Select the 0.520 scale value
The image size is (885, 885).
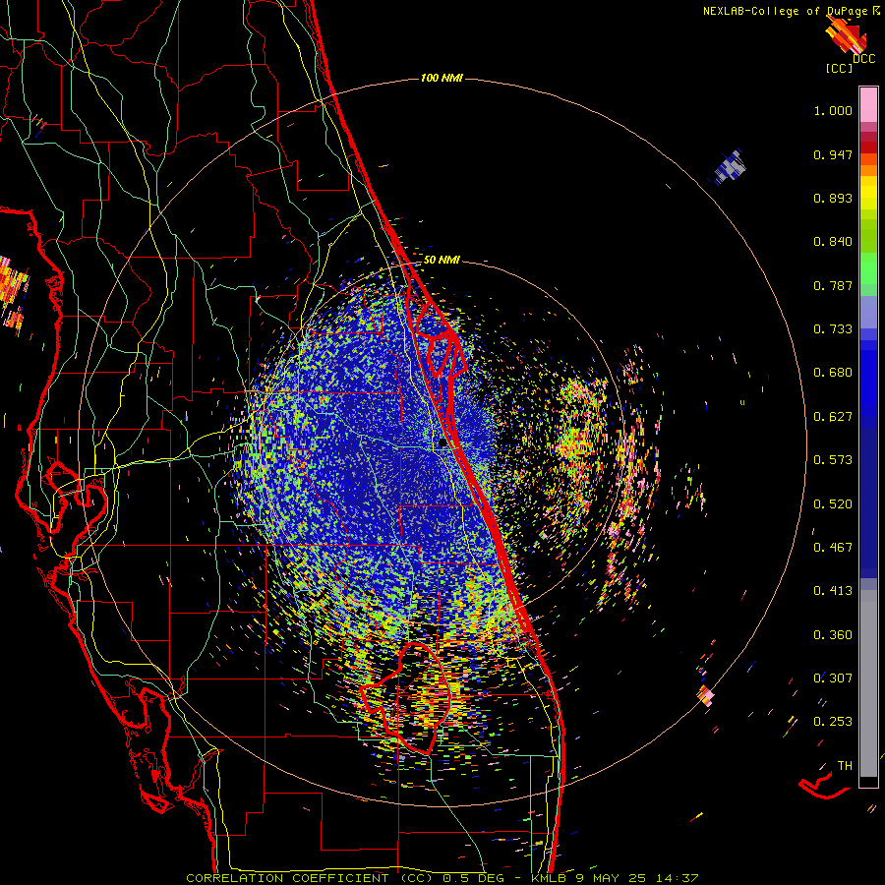pos(833,504)
